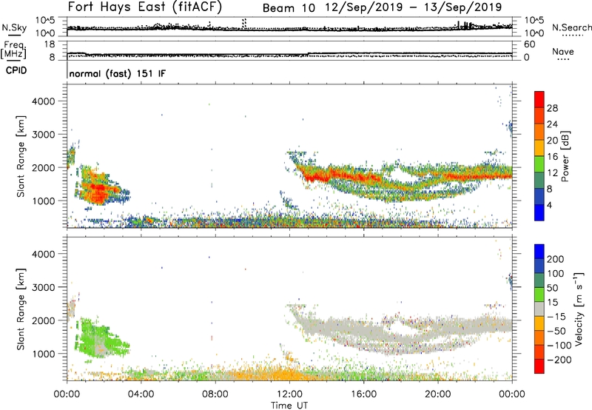
Task: Click the '12:00' time tick label
Action: [x=289, y=394]
